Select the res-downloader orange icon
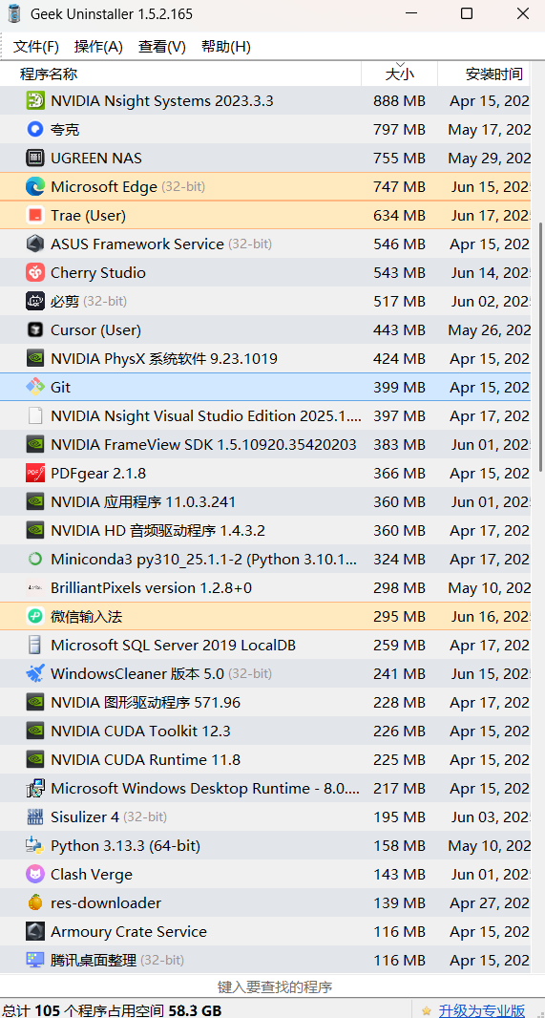The image size is (545, 1018). (35, 902)
